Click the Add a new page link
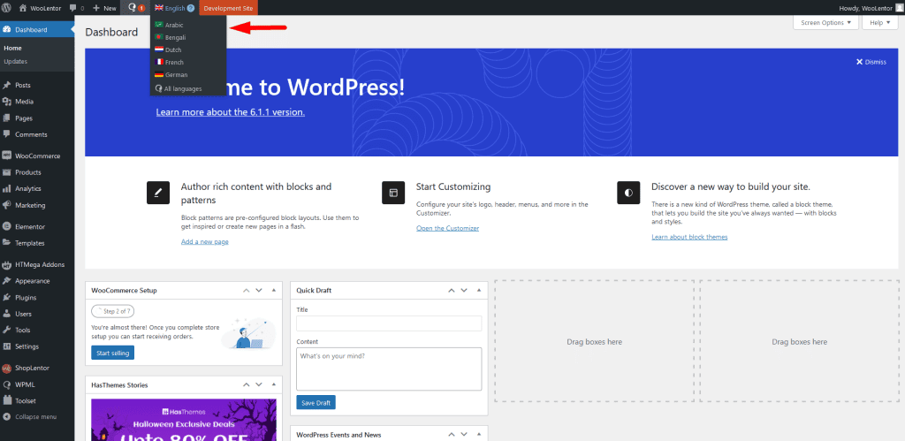The height and width of the screenshot is (441, 905). click(205, 242)
